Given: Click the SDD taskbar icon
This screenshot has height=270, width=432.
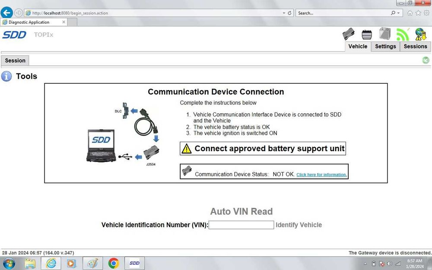Looking at the screenshot, I should coord(134,264).
